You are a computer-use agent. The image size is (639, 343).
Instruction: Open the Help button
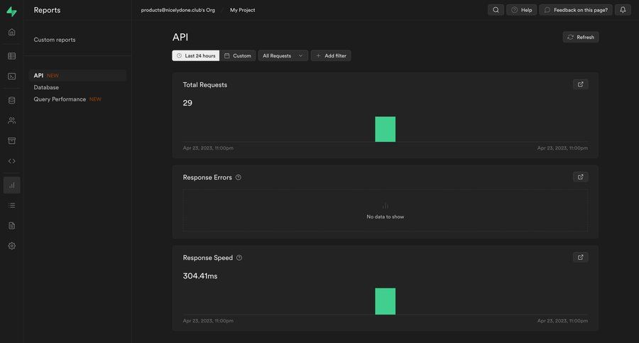(x=522, y=10)
